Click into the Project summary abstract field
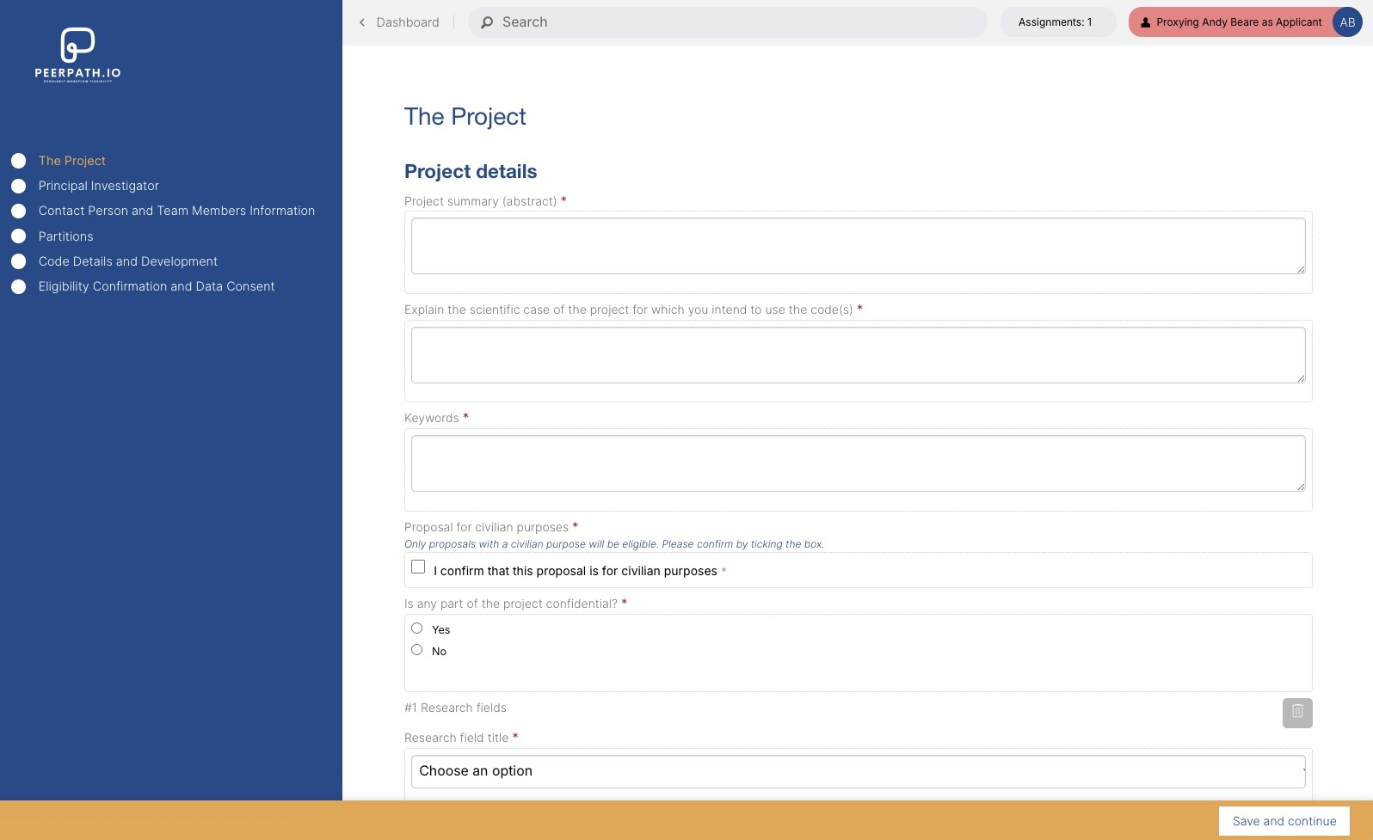Screen dimensions: 1373x840 pyautogui.click(x=858, y=246)
